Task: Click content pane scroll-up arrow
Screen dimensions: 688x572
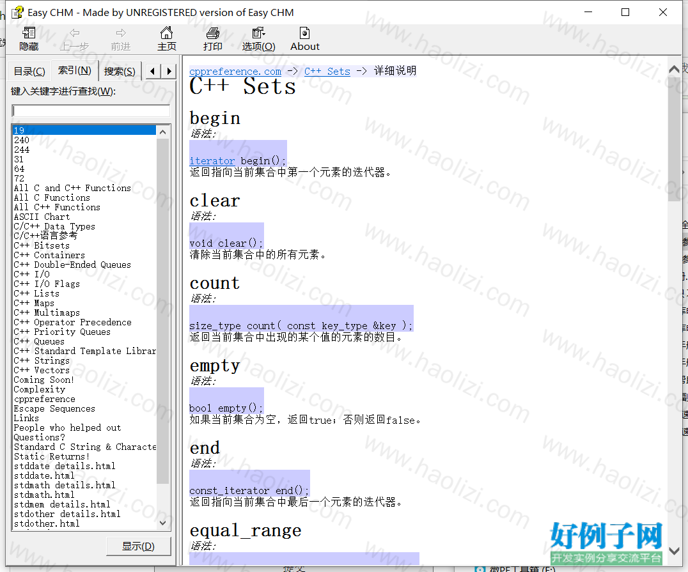Action: [x=674, y=69]
